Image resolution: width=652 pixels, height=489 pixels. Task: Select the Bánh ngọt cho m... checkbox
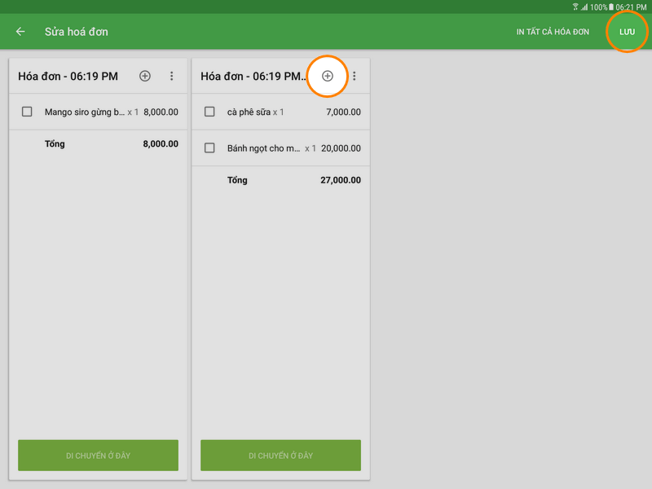(x=209, y=148)
